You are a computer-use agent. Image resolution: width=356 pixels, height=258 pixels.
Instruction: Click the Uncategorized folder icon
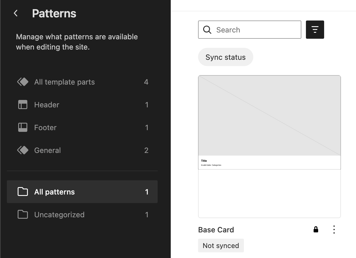[22, 214]
